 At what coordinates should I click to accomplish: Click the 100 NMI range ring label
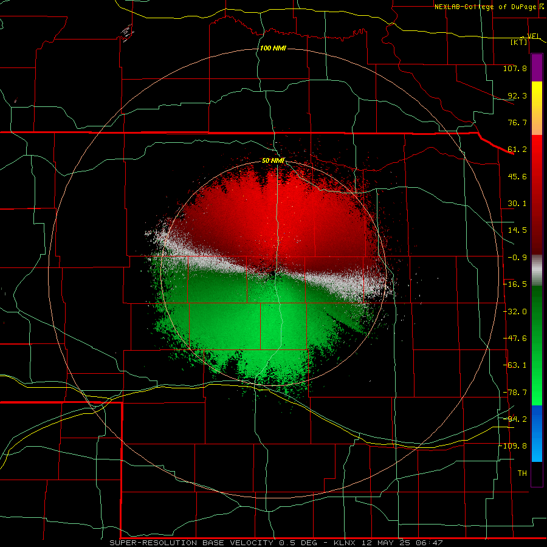click(273, 48)
